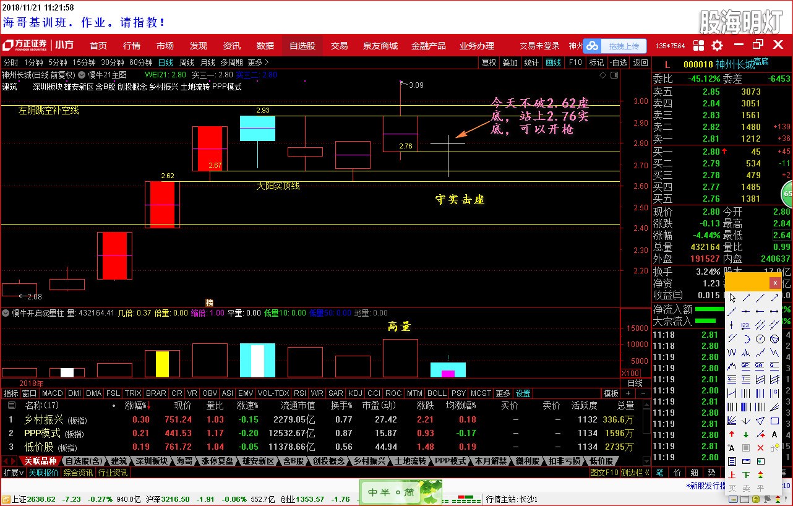Screen dimensions: 793x506
Task: Click the four-square layout grid icon
Action: (698, 45)
